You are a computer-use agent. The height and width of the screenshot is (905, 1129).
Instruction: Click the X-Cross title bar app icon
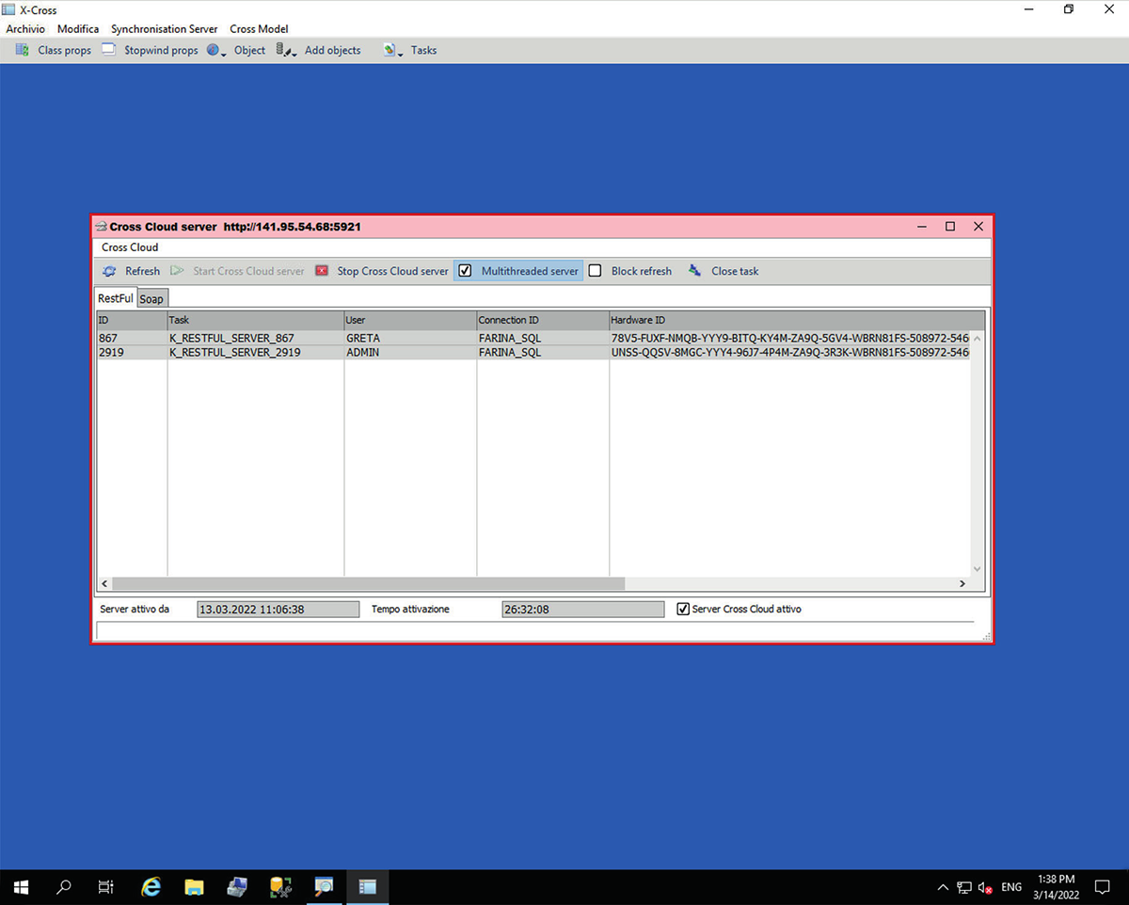(x=8, y=9)
